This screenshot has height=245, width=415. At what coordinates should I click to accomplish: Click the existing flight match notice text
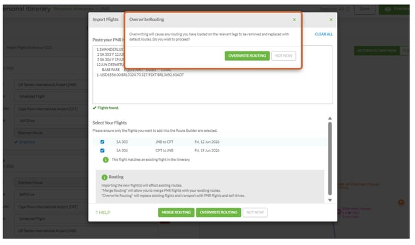point(151,160)
